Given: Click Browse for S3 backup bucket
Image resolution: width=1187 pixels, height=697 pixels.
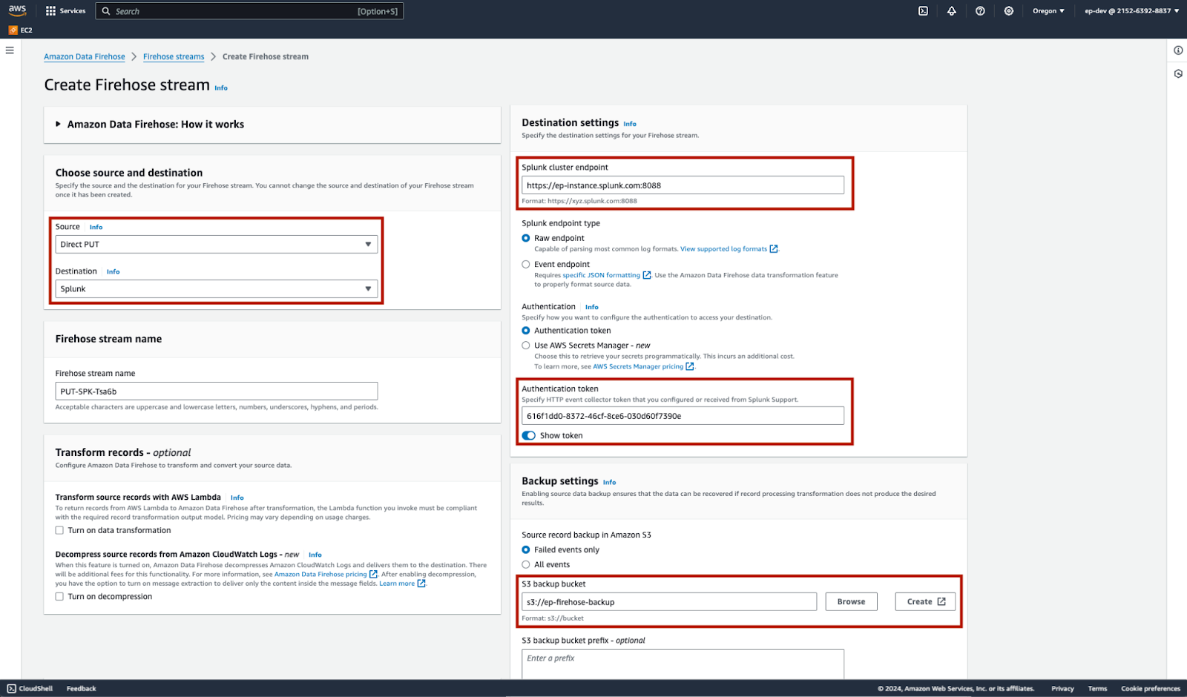Looking at the screenshot, I should pyautogui.click(x=851, y=602).
